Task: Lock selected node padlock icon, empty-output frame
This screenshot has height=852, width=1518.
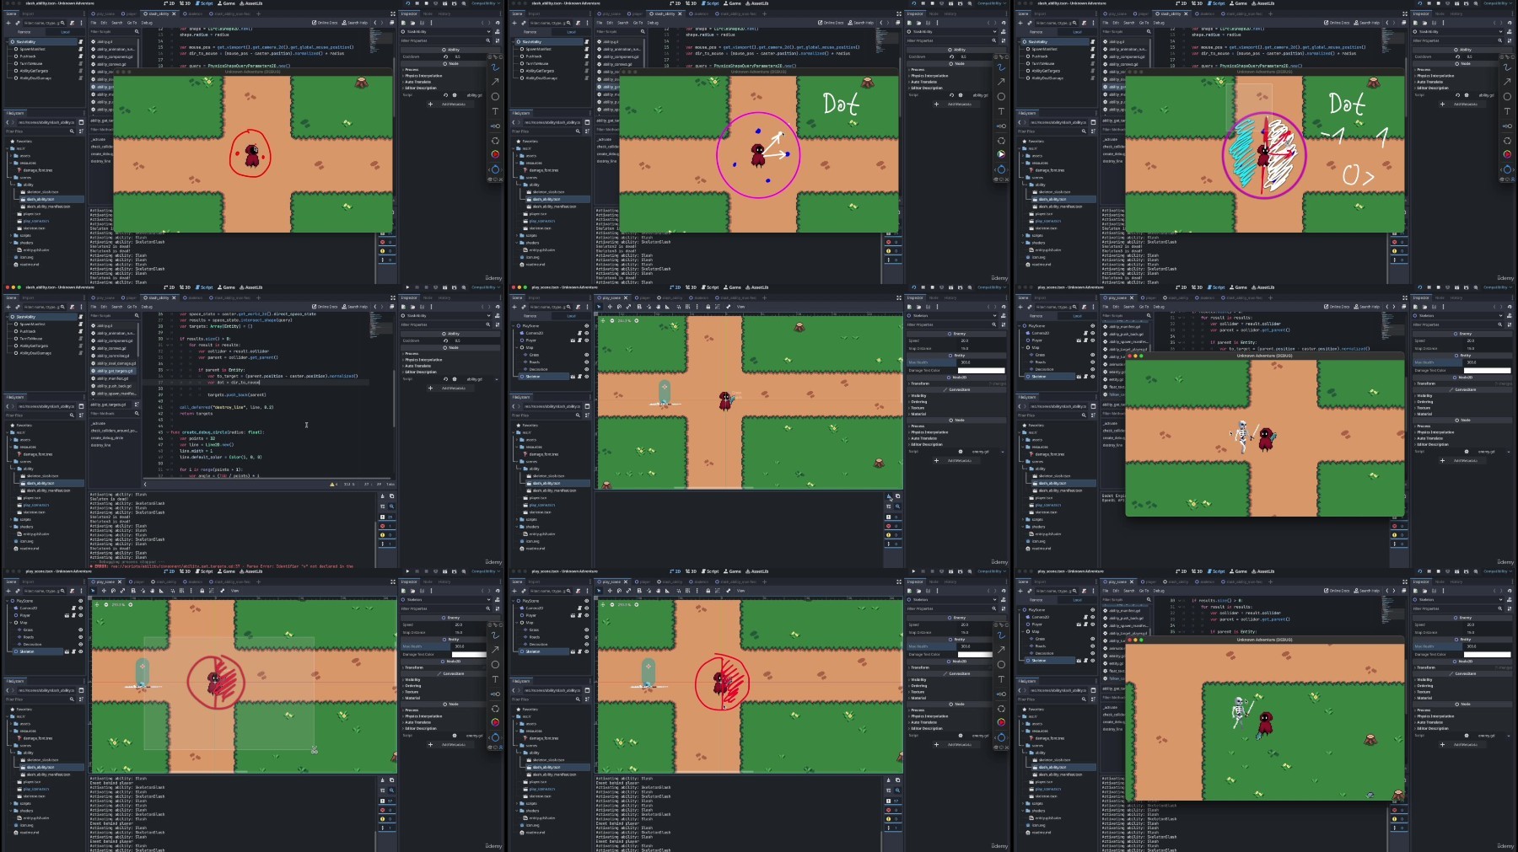Action: (708, 307)
